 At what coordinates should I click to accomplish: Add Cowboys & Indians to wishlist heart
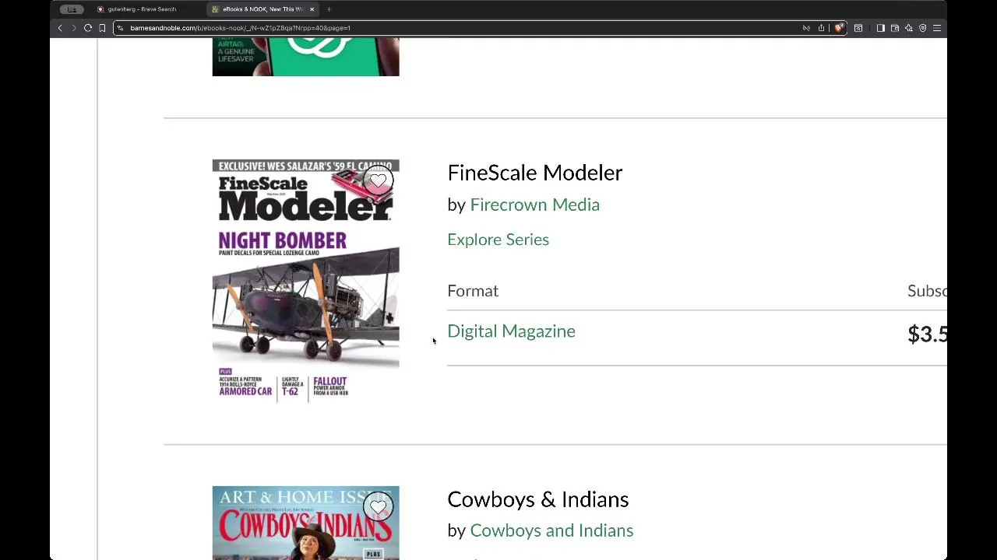click(x=378, y=507)
